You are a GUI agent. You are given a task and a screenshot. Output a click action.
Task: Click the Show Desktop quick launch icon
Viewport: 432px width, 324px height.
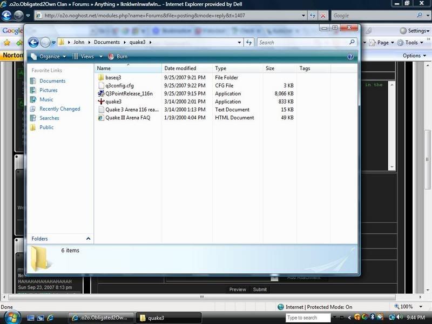click(x=31, y=318)
